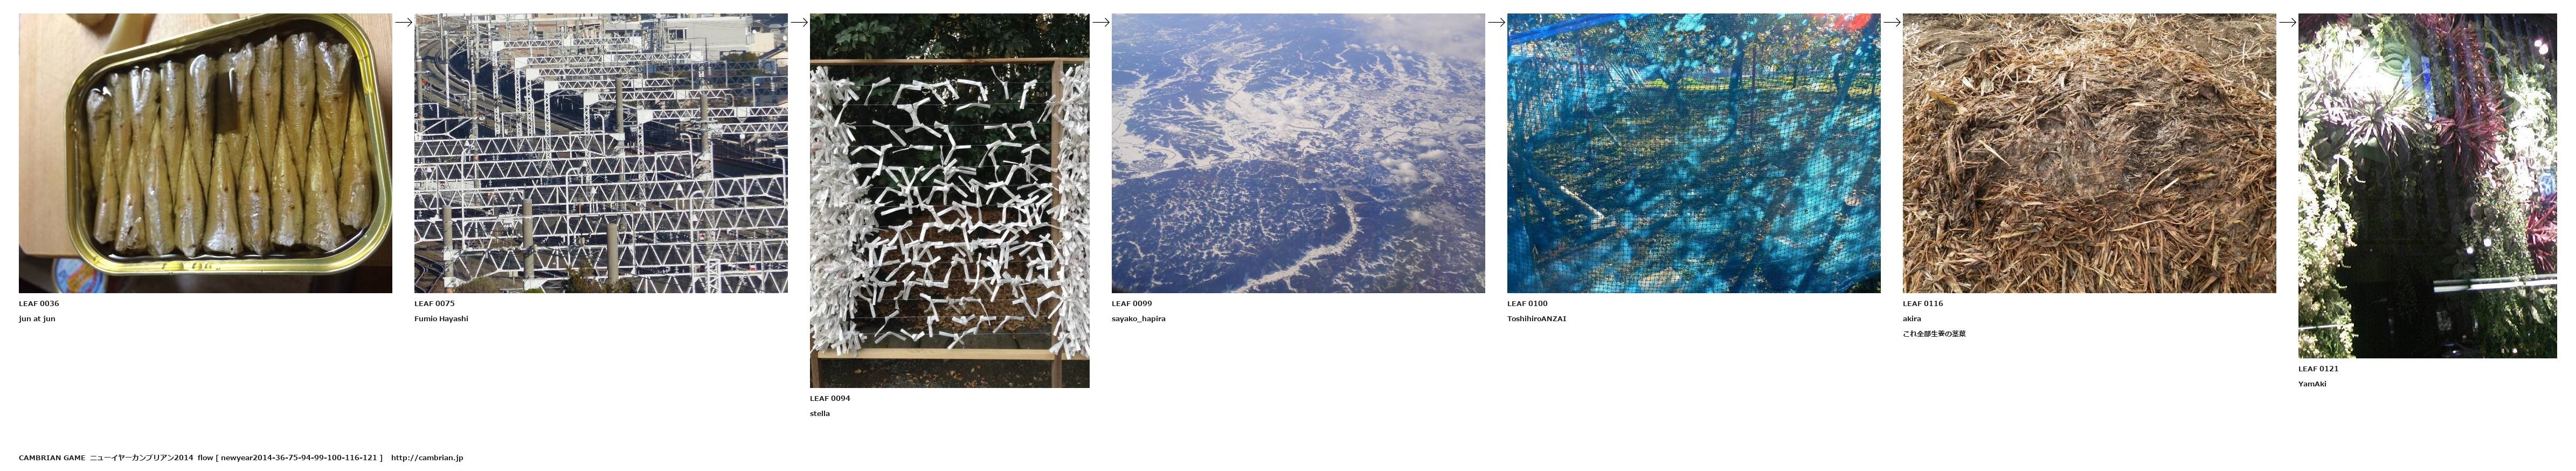Click the arrow after the sardine photo
The width and height of the screenshot is (2576, 471).
403,21
